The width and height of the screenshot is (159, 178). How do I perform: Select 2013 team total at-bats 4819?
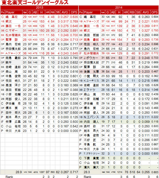point(35,172)
